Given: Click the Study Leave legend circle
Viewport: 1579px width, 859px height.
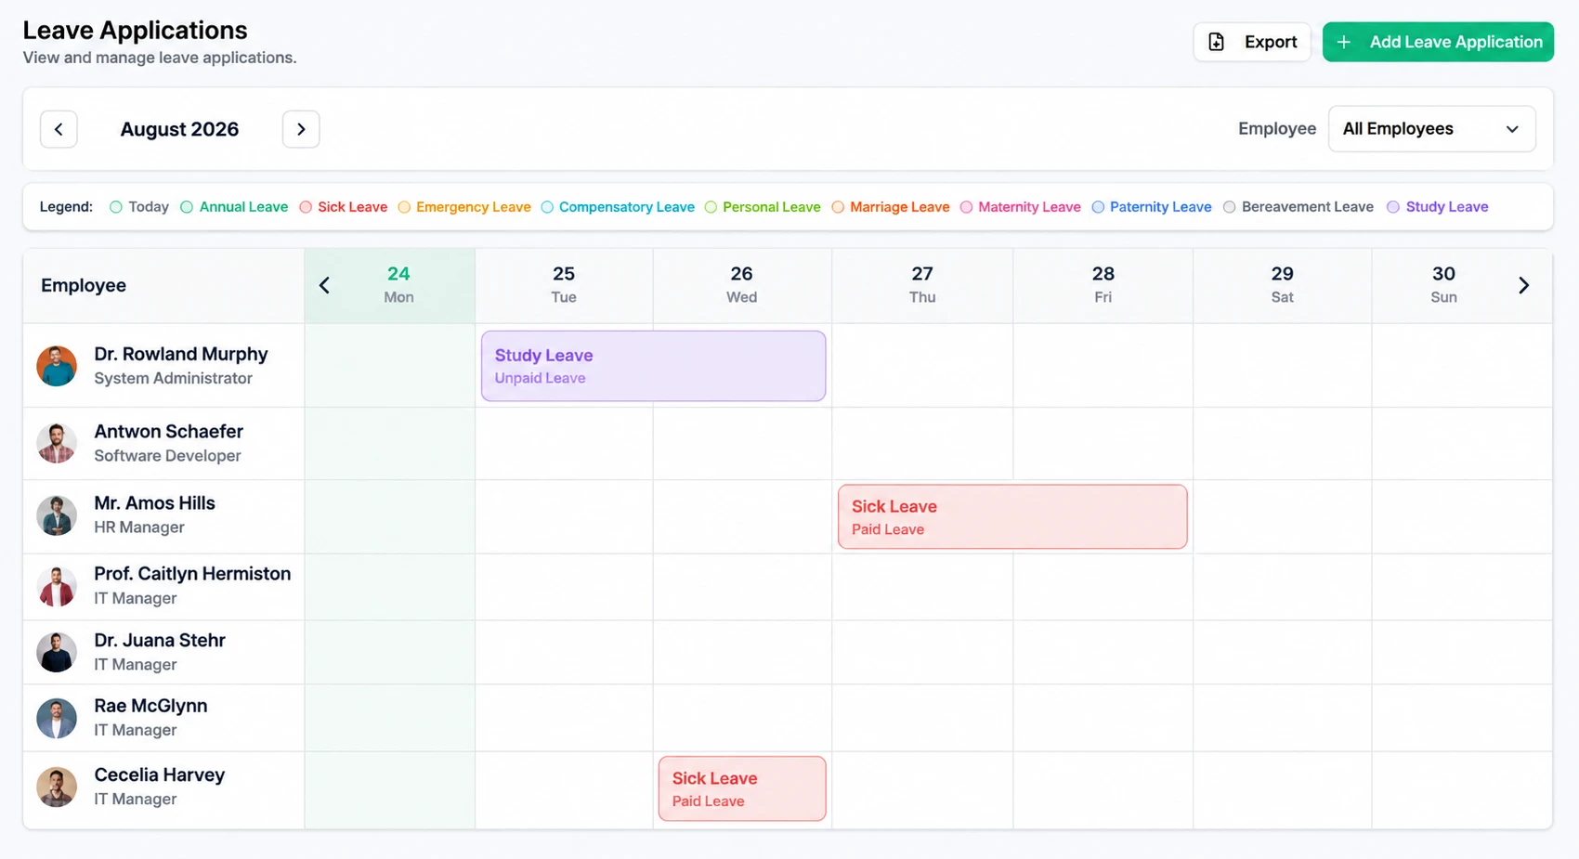Looking at the screenshot, I should 1393,207.
